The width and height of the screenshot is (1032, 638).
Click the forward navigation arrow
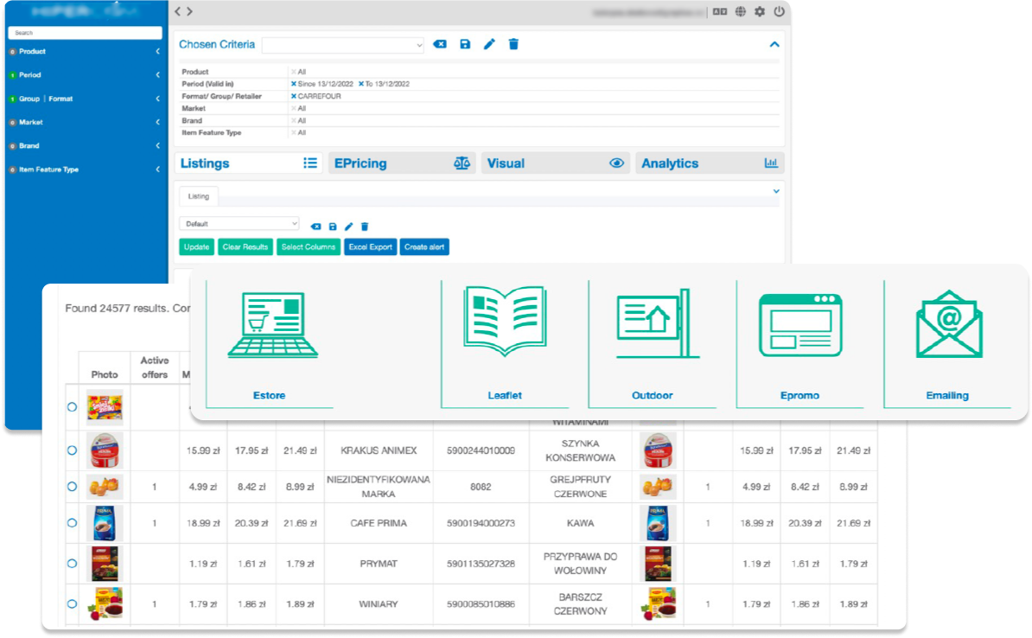pos(189,11)
